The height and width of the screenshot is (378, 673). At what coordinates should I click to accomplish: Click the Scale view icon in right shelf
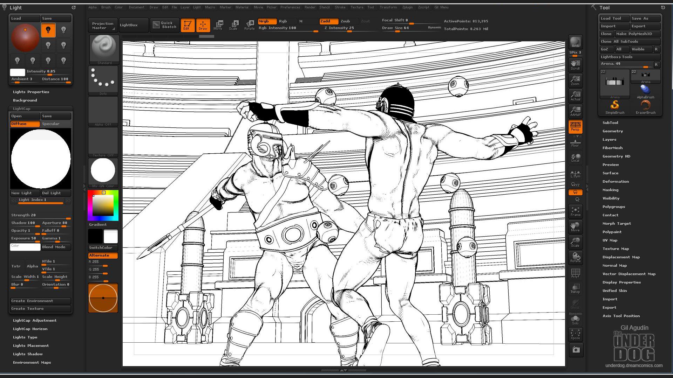click(575, 242)
